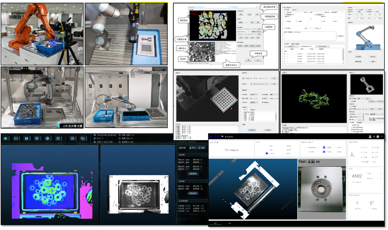Click the user profile icon in black header
This screenshot has width=388, height=230.
tap(370, 137)
